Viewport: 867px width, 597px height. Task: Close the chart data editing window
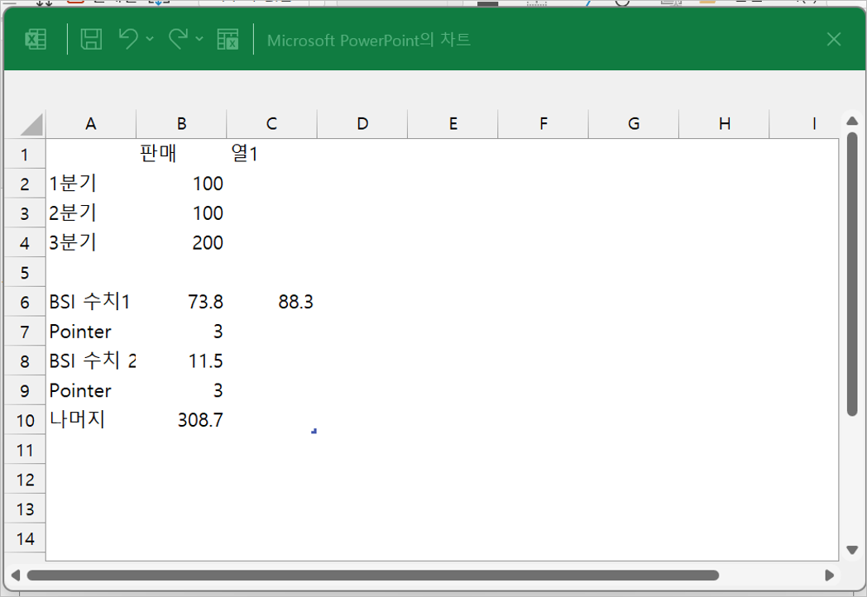click(x=834, y=39)
